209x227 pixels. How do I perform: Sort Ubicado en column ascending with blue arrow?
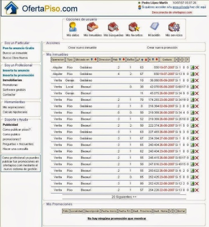click(x=92, y=59)
